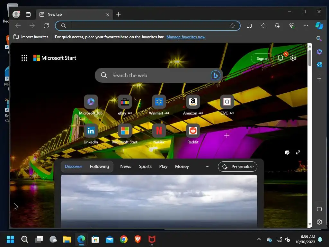Open the Microsoft Start app launcher grid

[x=24, y=58]
